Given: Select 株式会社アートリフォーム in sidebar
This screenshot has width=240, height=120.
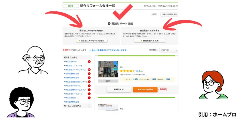Looking at the screenshot, I should pos(76,70).
